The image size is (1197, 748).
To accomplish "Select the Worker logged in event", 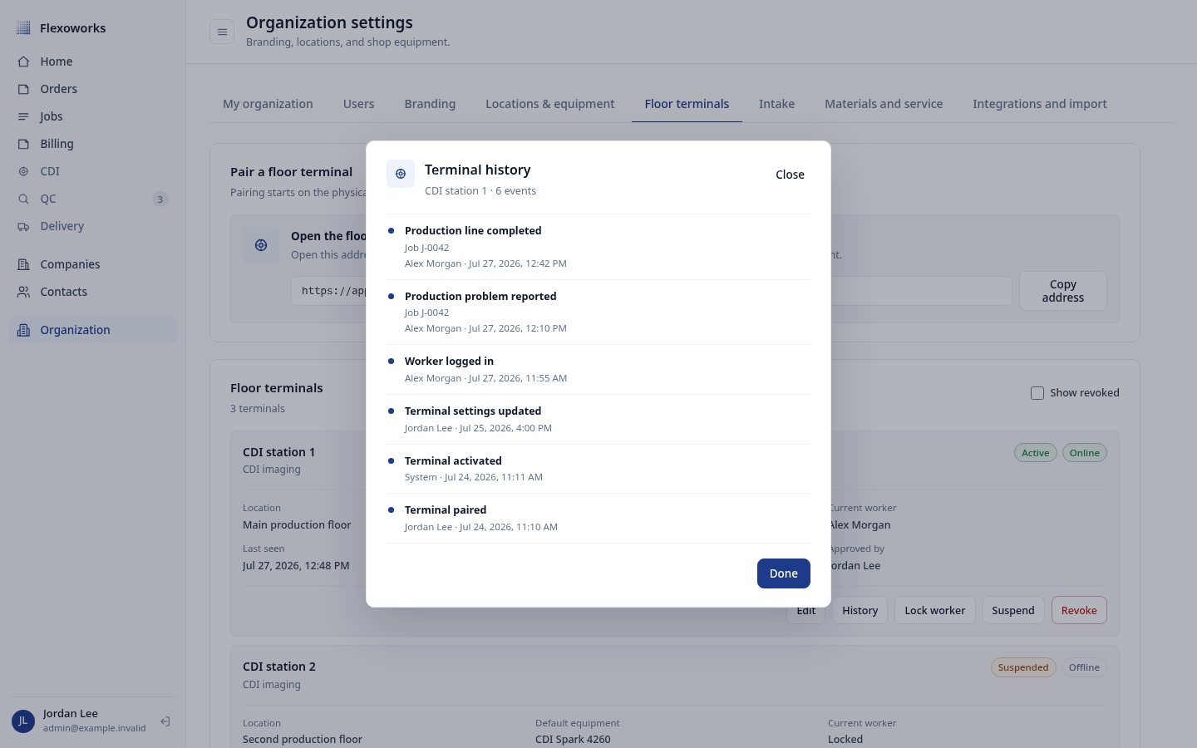I will tap(598, 370).
